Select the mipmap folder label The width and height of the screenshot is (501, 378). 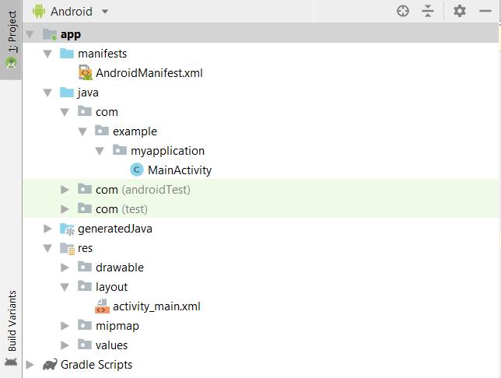click(x=117, y=326)
